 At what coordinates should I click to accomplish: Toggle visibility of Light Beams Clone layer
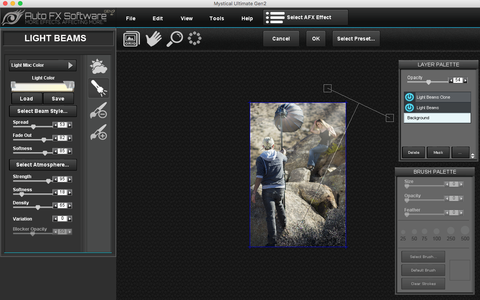point(409,97)
